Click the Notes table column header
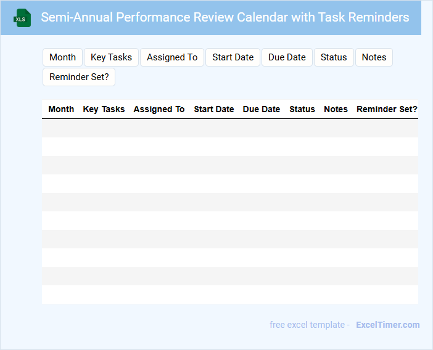Viewport: 433px width, 350px height. pyautogui.click(x=336, y=109)
